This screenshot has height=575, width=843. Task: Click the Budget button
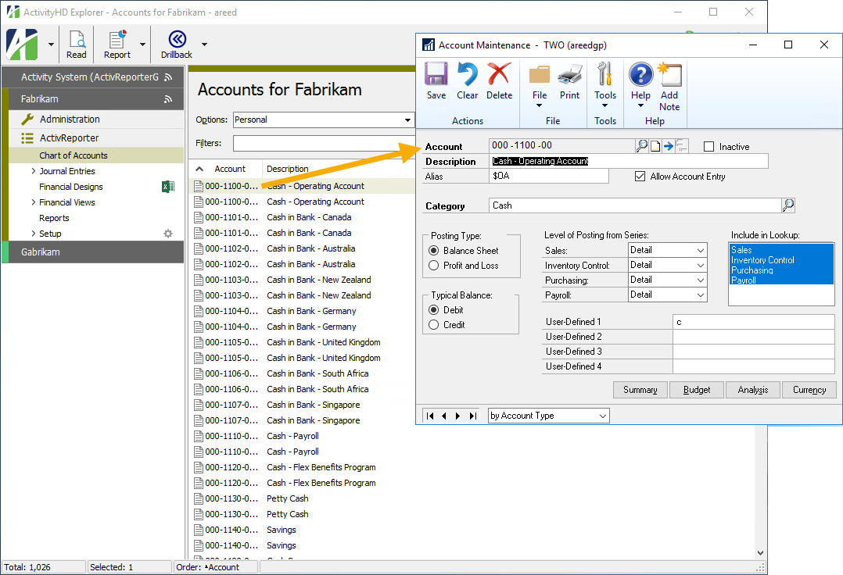coord(697,390)
